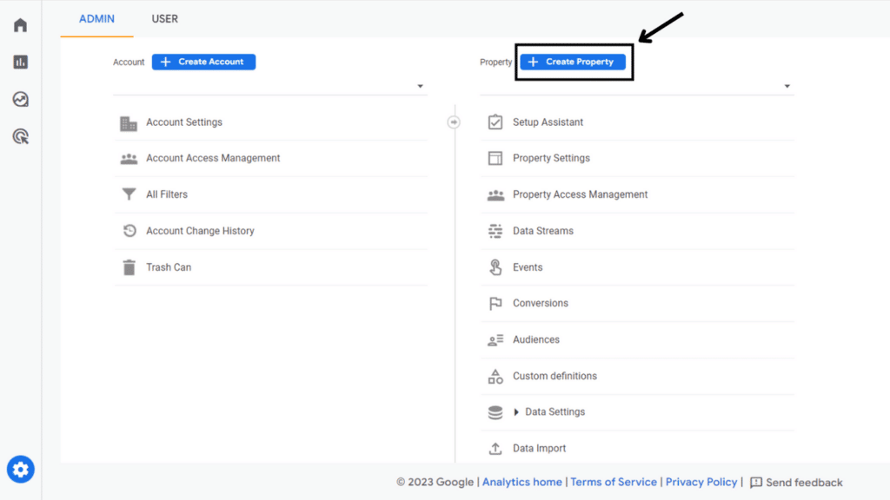This screenshot has height=500, width=890.
Task: Open the Account selector dropdown
Action: point(420,87)
